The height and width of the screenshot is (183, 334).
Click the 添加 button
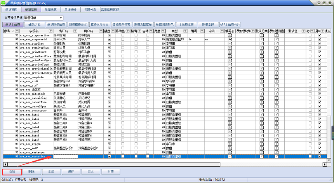click(x=12, y=172)
